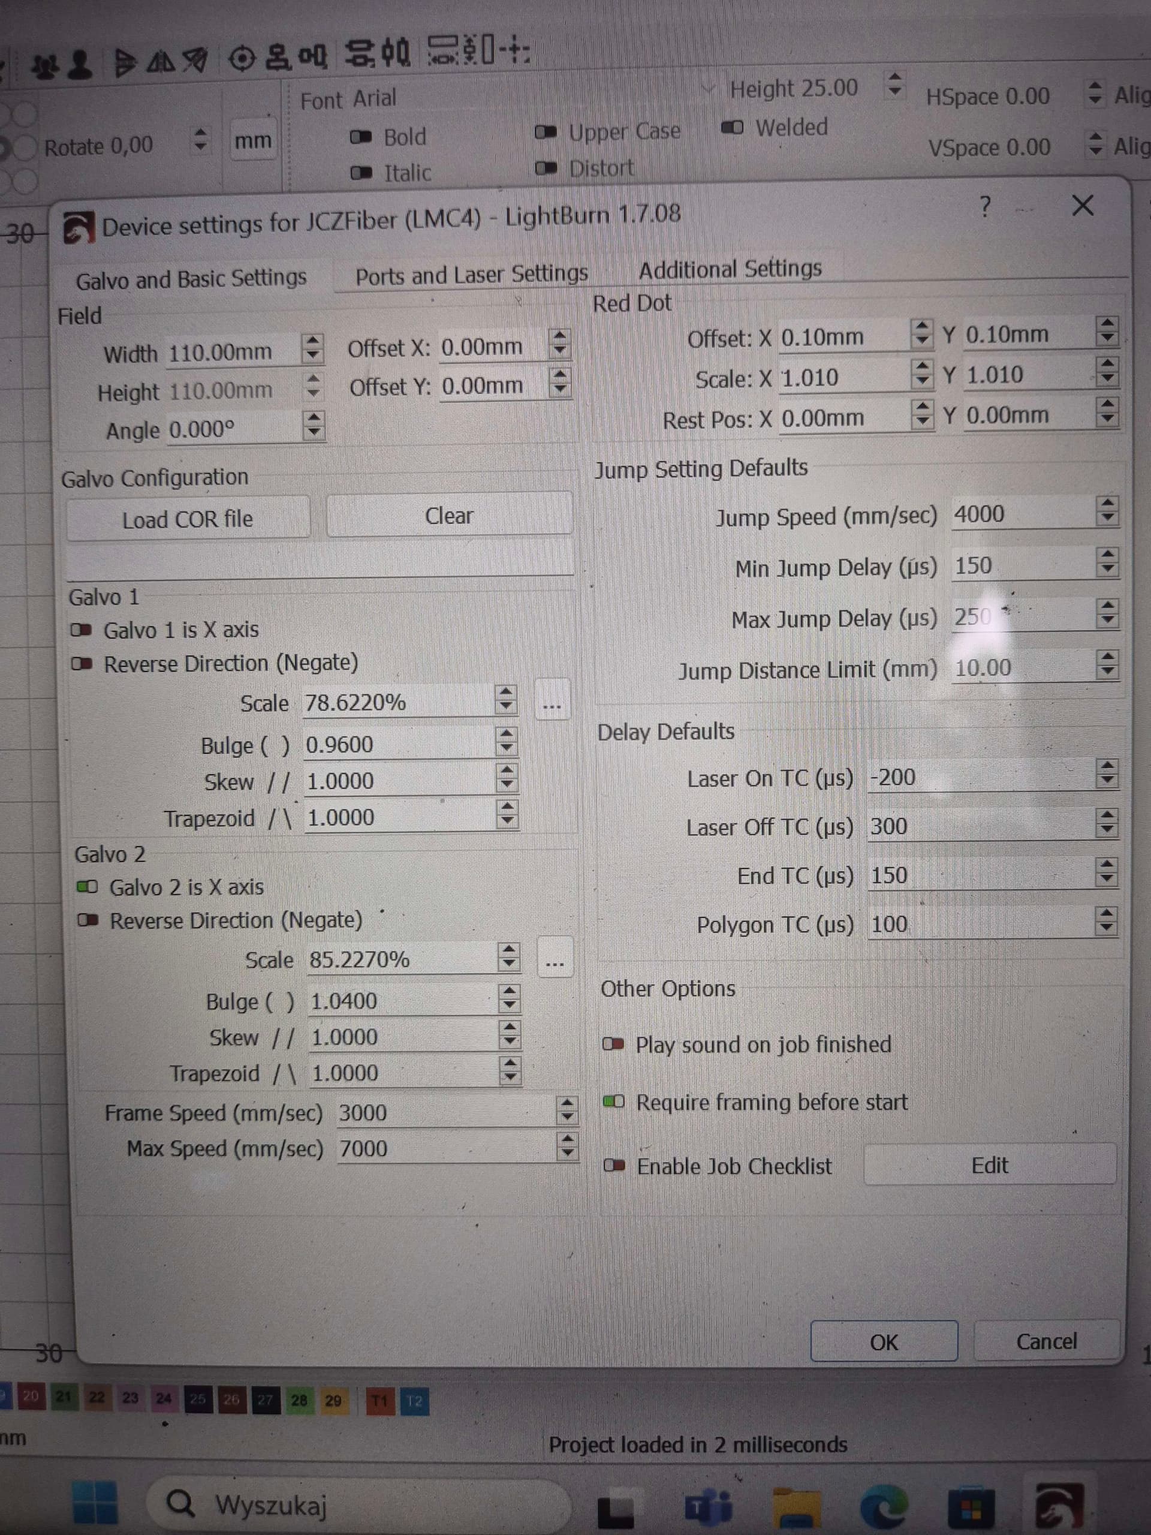Click the side-by-side bars distribute icon
The height and width of the screenshot is (1535, 1151).
point(396,53)
